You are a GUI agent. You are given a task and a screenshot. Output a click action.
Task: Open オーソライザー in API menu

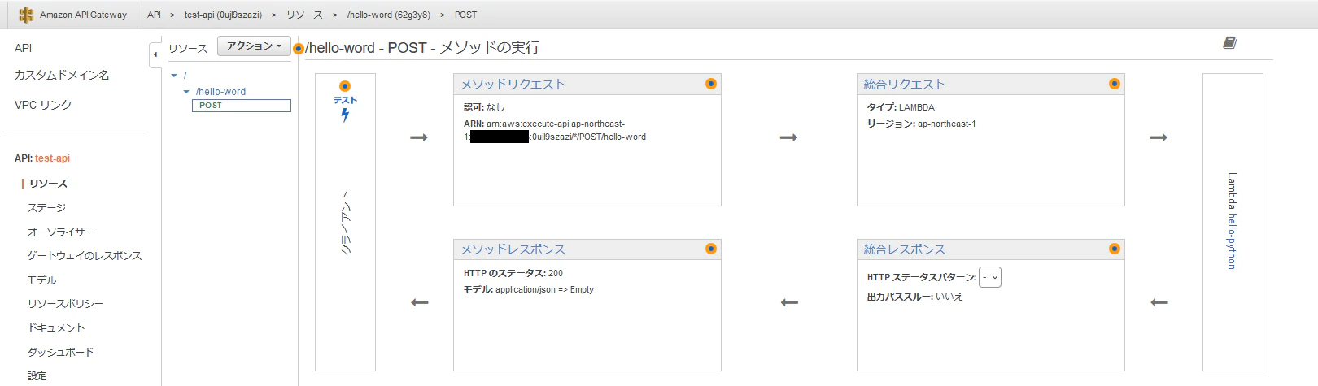(61, 232)
